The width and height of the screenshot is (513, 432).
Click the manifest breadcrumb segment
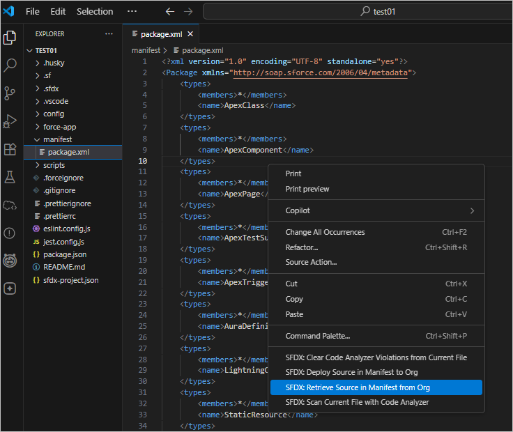pos(146,50)
